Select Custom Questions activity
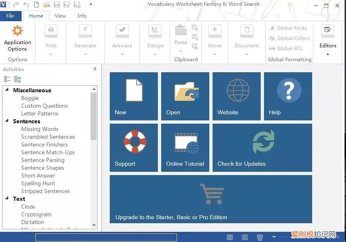Screen dimensions: 346x242 click(x=44, y=106)
